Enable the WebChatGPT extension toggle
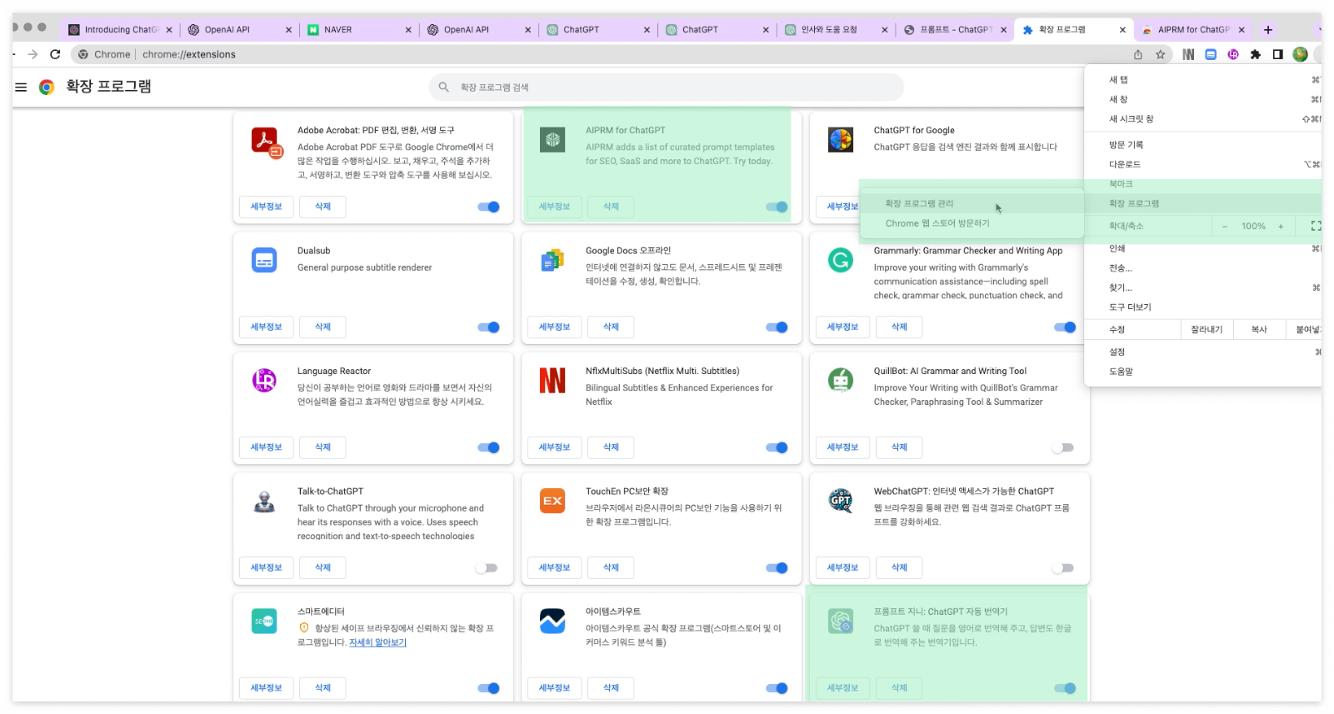The height and width of the screenshot is (714, 1334). pyautogui.click(x=1063, y=568)
